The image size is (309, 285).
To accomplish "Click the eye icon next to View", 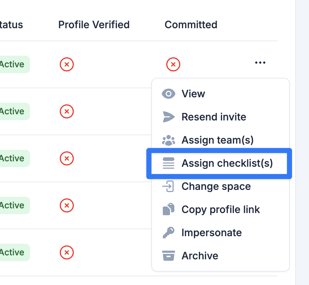I will point(169,94).
